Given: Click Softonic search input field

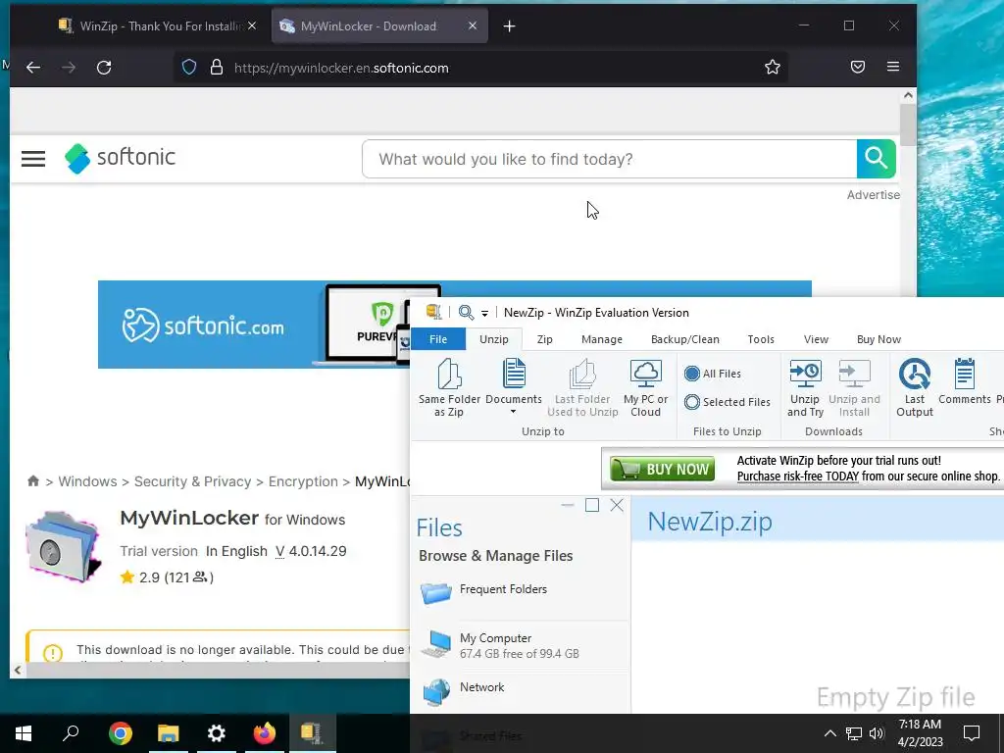Looking at the screenshot, I should pos(610,159).
